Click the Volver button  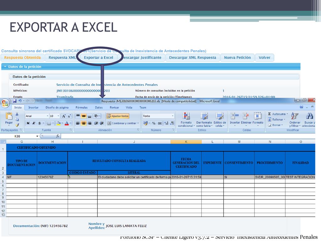(265, 58)
